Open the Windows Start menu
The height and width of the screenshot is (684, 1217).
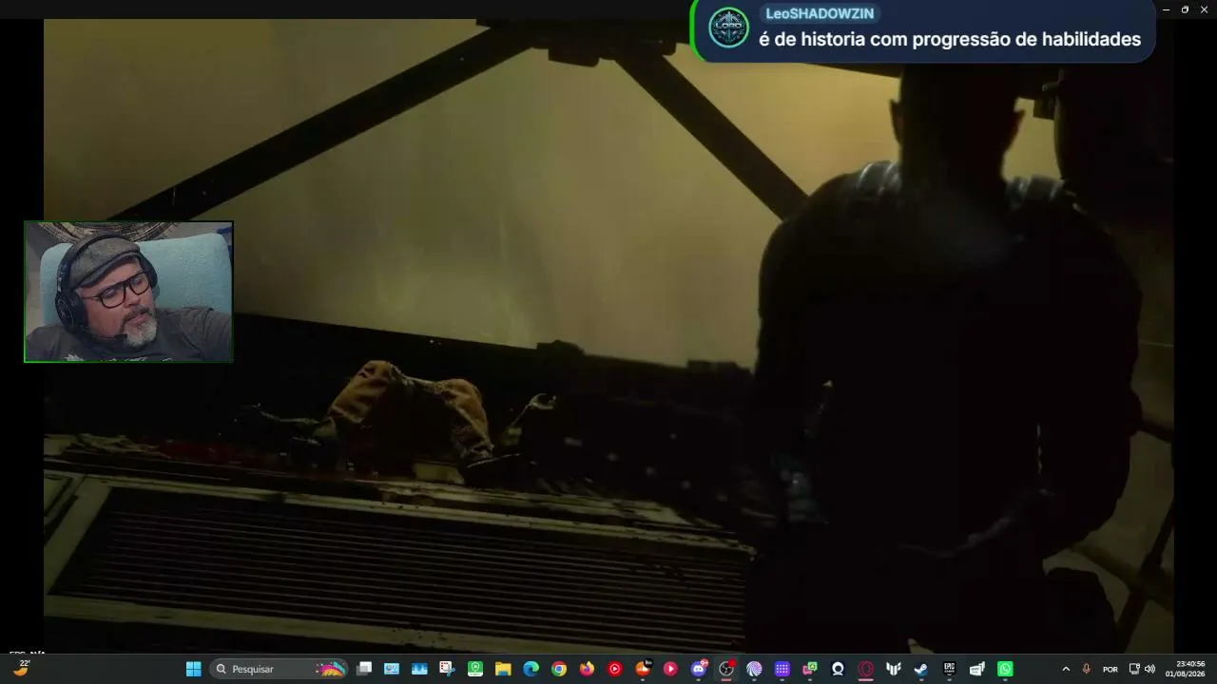(x=194, y=669)
